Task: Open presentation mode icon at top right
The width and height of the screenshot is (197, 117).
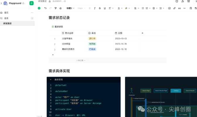Action: pos(188,1)
